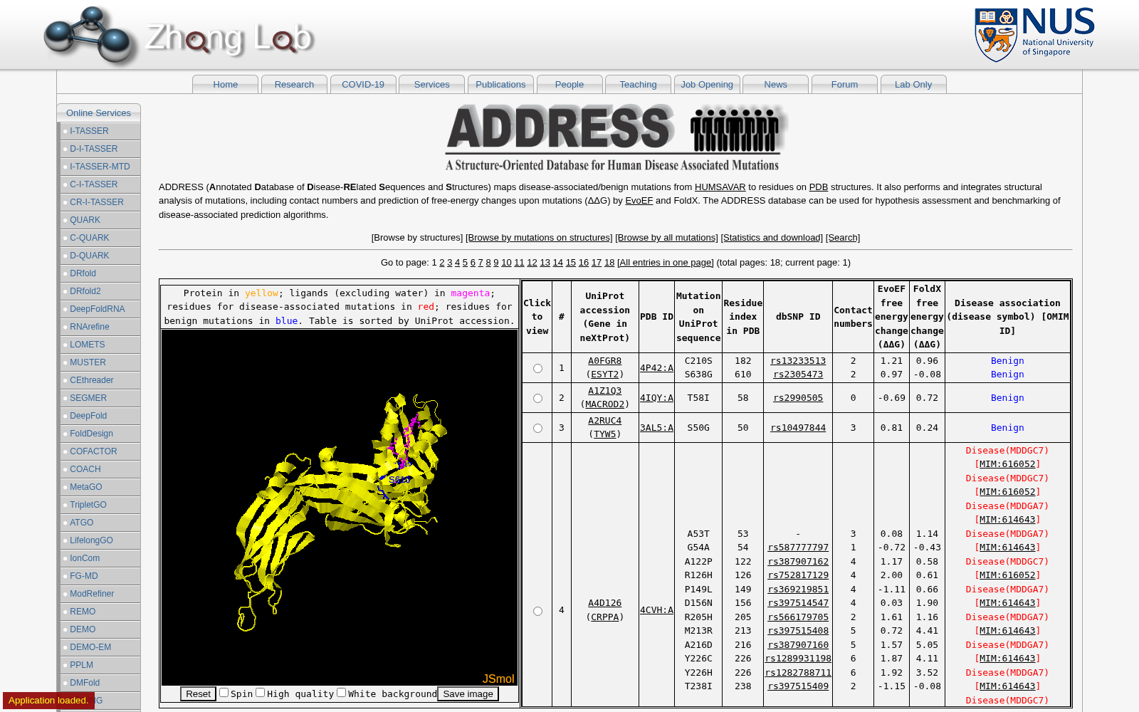Open I-TASSER service link
Image resolution: width=1139 pixels, height=712 pixels.
(89, 131)
